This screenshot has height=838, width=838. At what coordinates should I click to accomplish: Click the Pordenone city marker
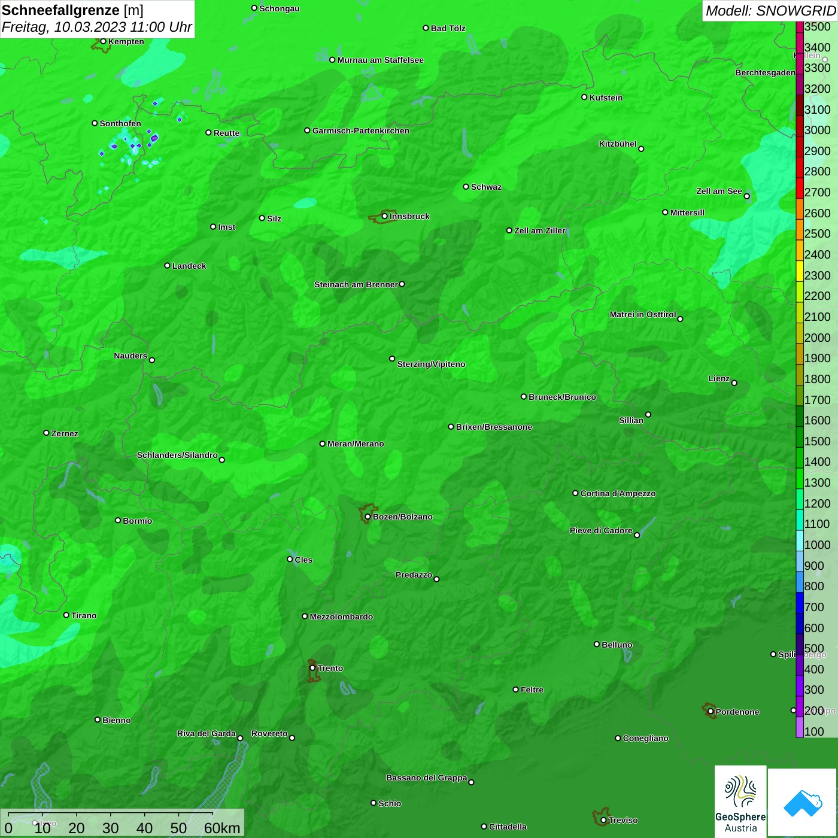(711, 712)
